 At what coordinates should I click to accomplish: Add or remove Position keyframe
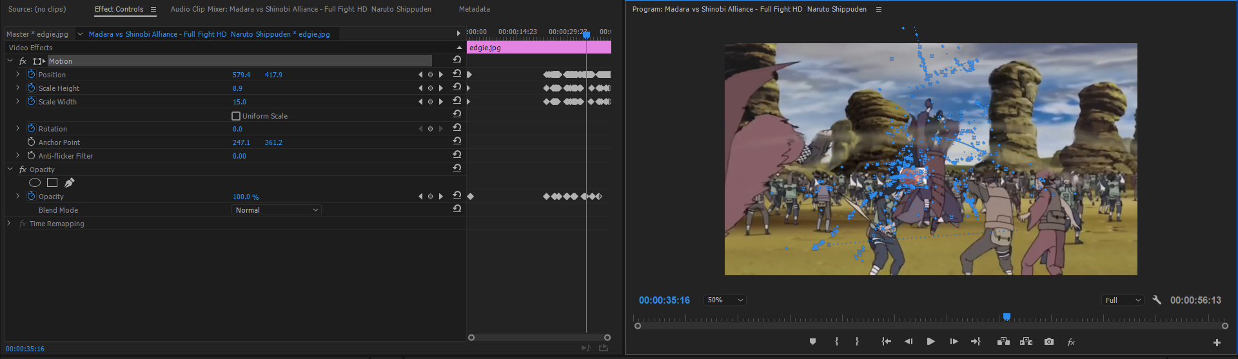(x=431, y=75)
